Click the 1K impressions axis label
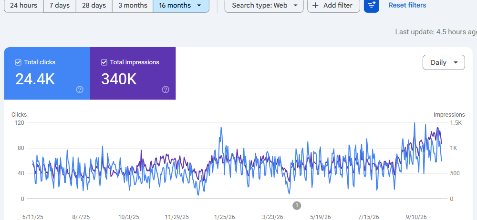This screenshot has width=477, height=220. pyautogui.click(x=454, y=148)
